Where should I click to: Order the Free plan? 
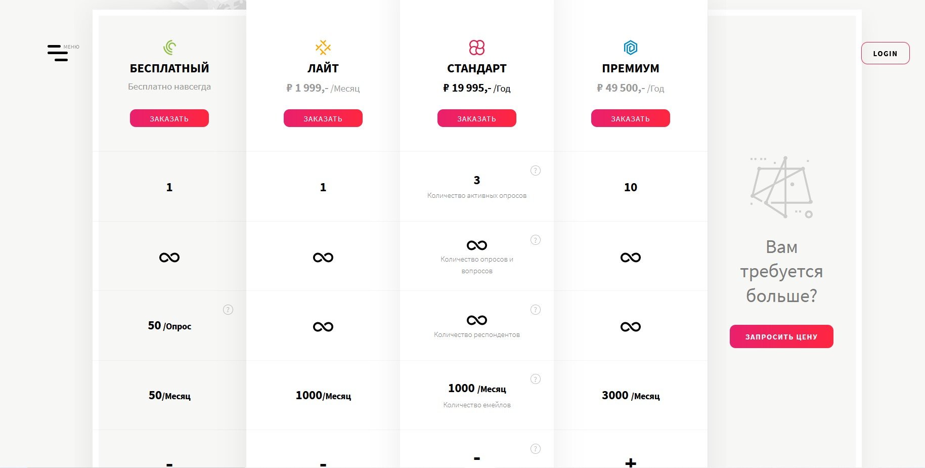169,118
